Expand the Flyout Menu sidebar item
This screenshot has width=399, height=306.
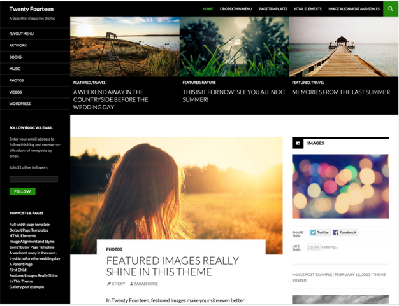tap(22, 34)
